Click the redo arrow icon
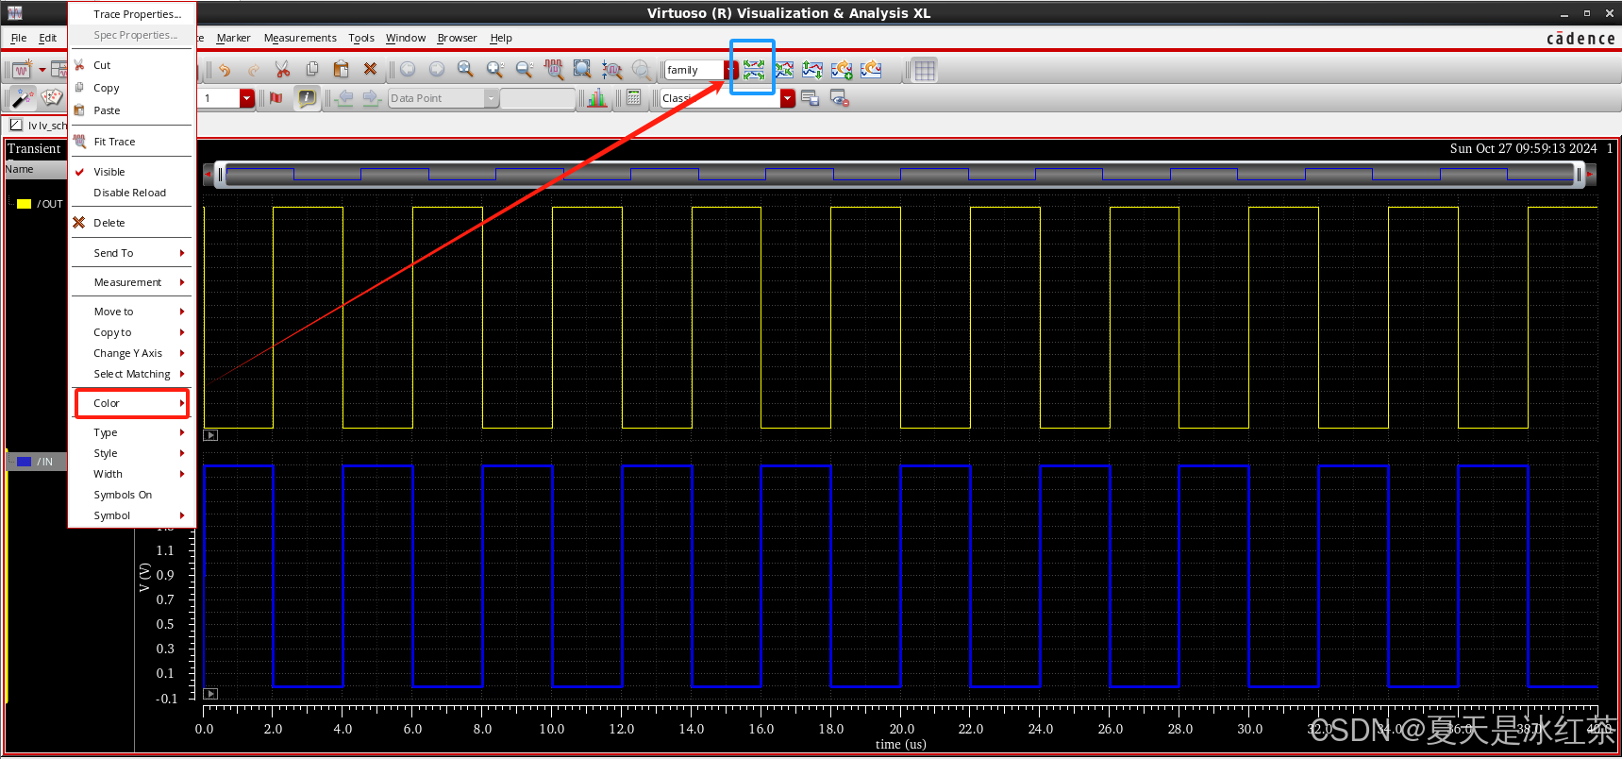This screenshot has width=1622, height=759. pos(253,70)
